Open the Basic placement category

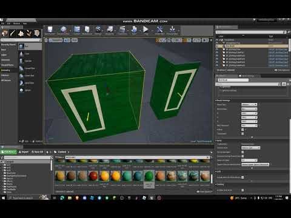coord(4,50)
